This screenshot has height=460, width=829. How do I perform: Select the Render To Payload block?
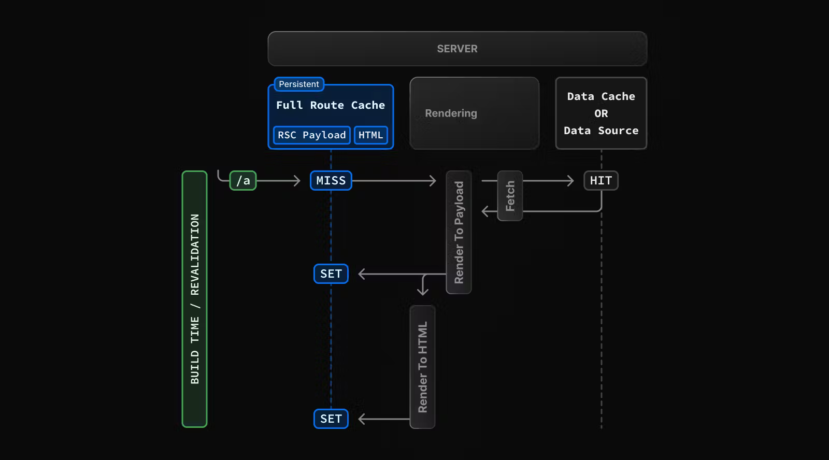(x=459, y=232)
